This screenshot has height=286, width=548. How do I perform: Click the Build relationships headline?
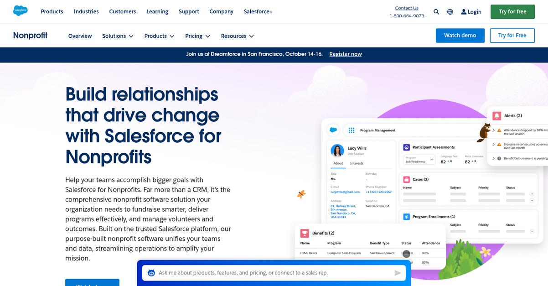143,125
